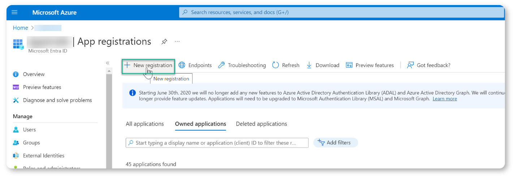Open the hamburger portal menu
The height and width of the screenshot is (180, 517).
point(14,12)
